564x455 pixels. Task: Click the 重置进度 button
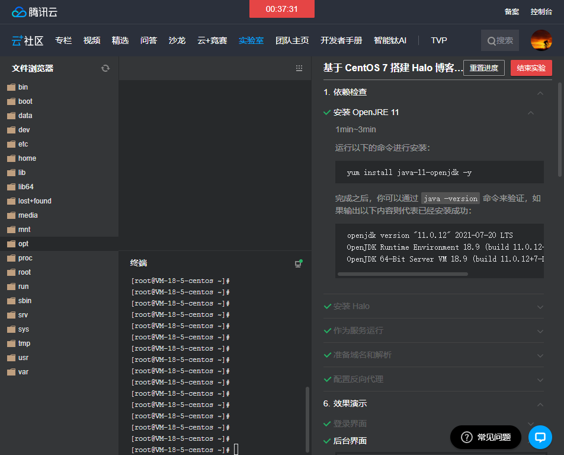pos(484,68)
